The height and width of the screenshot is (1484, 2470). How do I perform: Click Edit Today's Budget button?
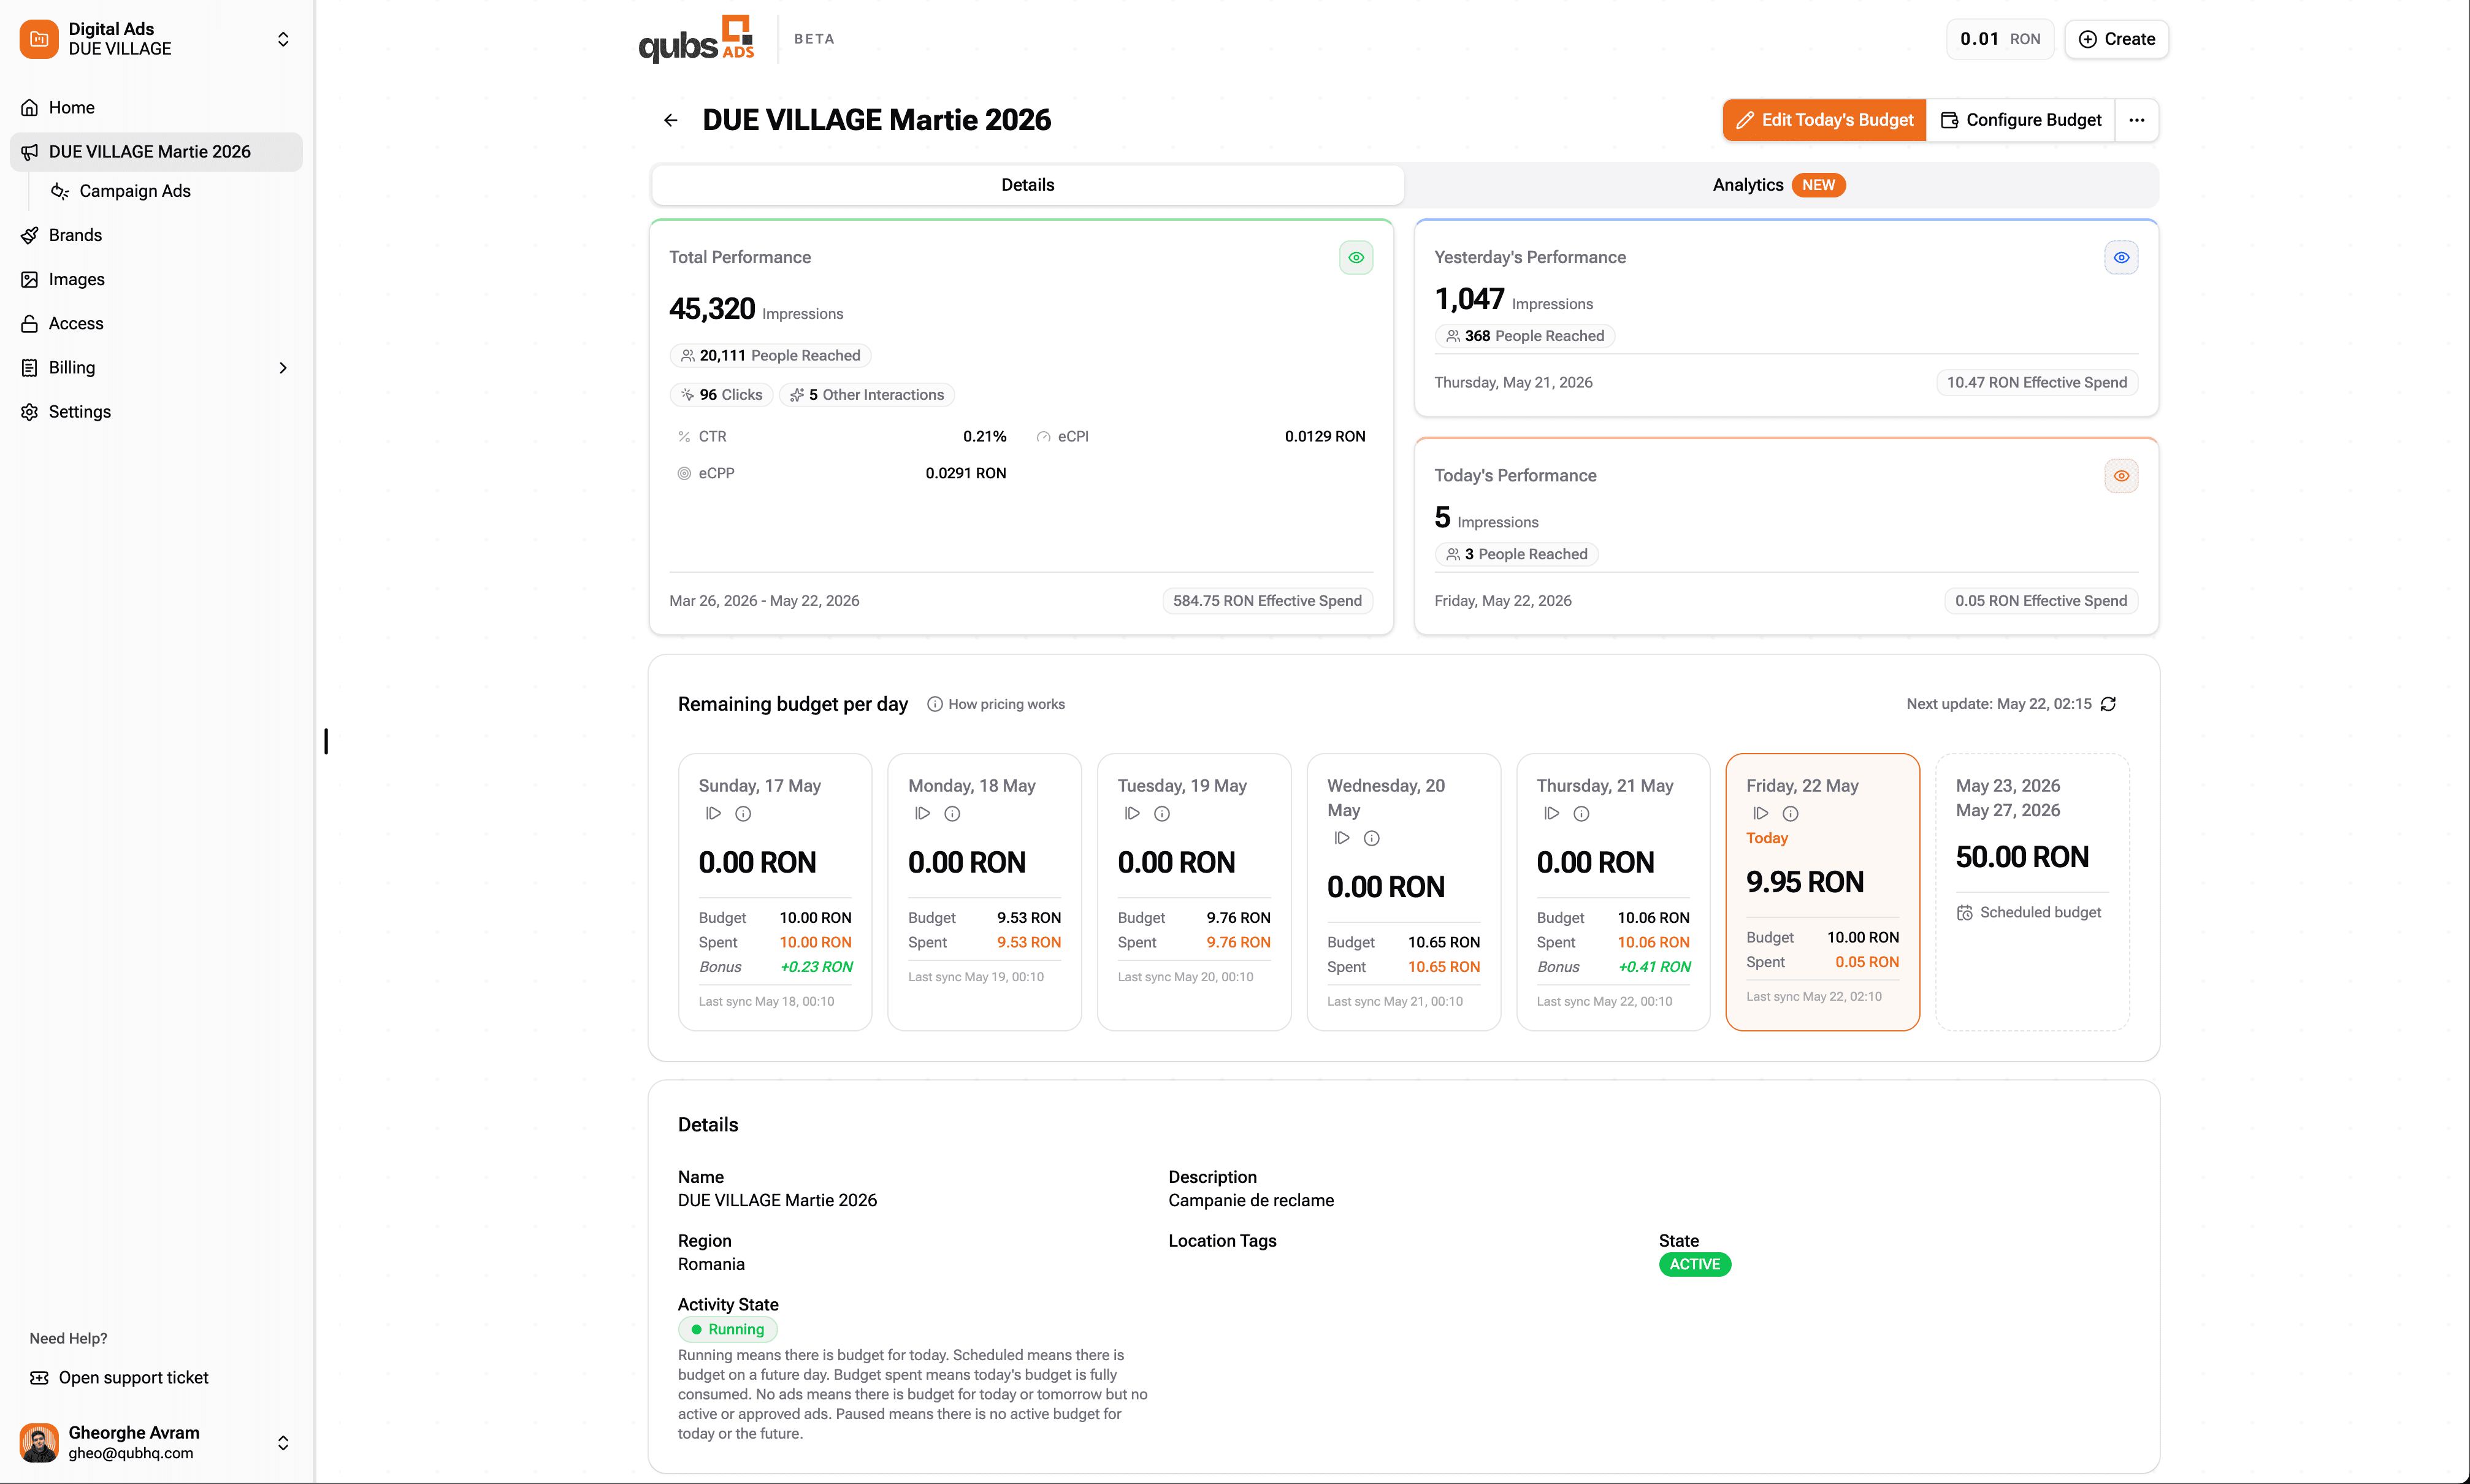1824,120
